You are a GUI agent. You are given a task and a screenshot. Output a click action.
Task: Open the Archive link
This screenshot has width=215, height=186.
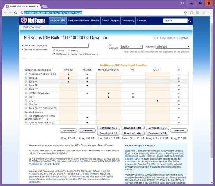point(183,38)
